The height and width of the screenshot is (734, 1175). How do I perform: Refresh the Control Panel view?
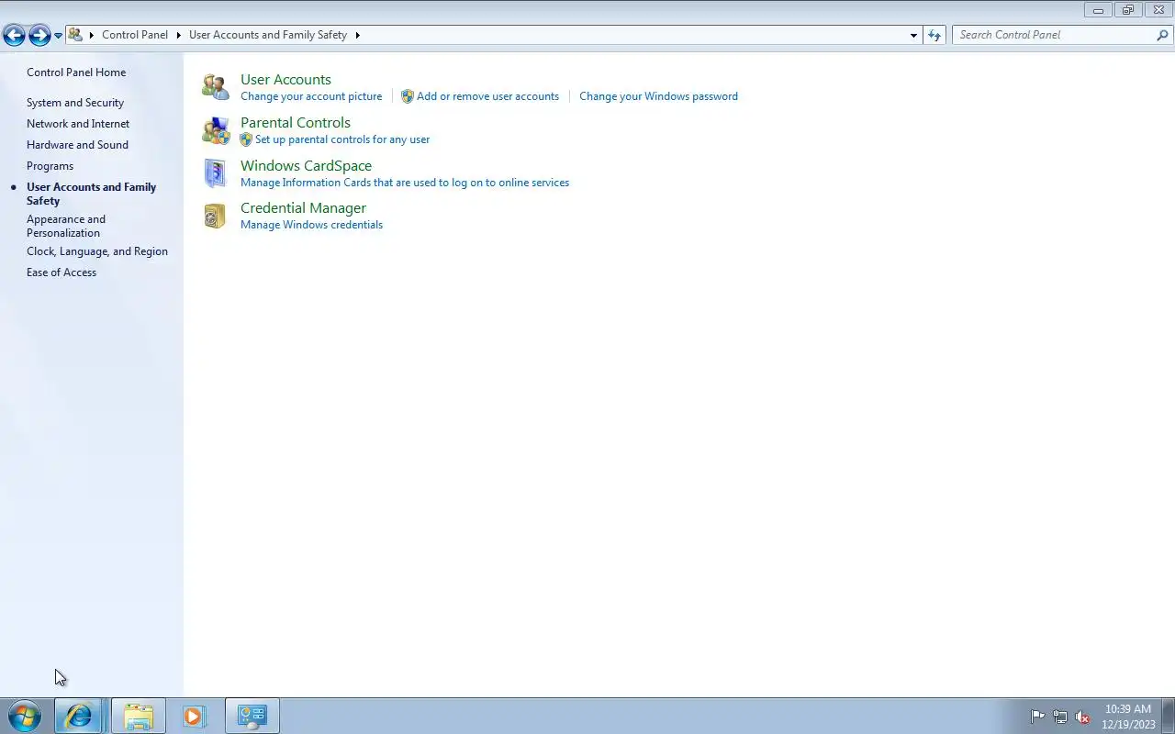(x=934, y=35)
